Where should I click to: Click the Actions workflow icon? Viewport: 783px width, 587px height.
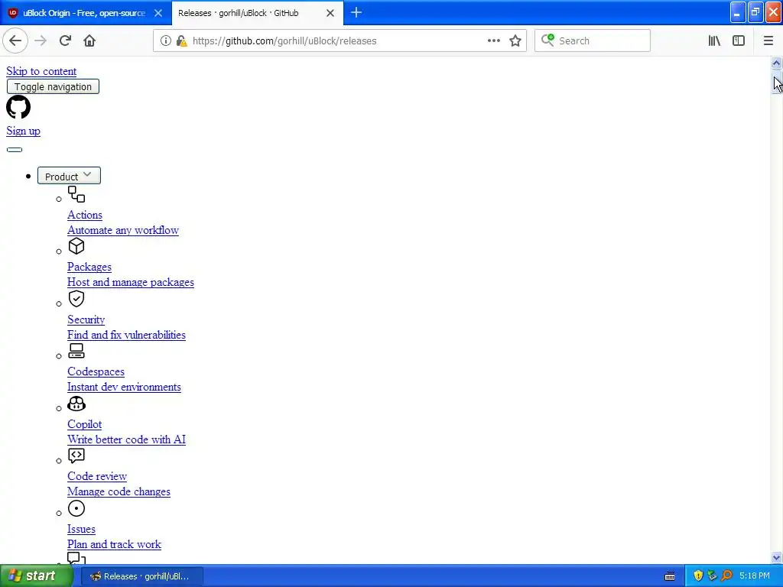click(x=76, y=194)
